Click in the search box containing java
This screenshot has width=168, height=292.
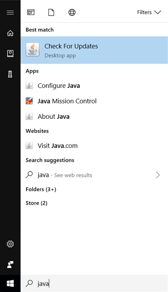point(94,283)
